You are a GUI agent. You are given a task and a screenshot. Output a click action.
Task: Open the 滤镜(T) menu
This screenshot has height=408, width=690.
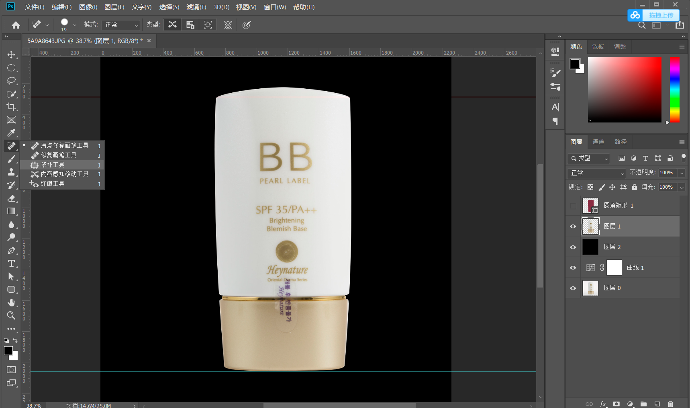click(196, 7)
